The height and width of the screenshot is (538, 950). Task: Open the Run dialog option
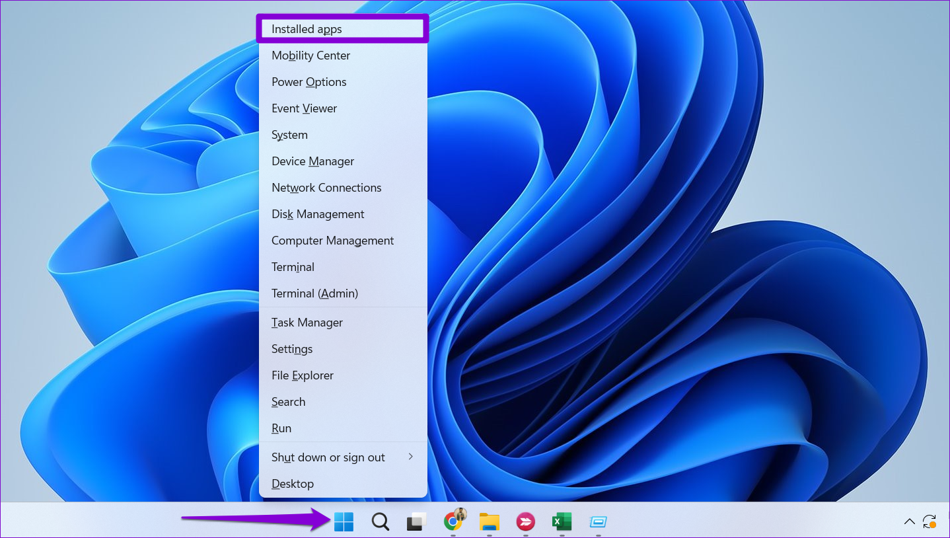click(x=281, y=428)
